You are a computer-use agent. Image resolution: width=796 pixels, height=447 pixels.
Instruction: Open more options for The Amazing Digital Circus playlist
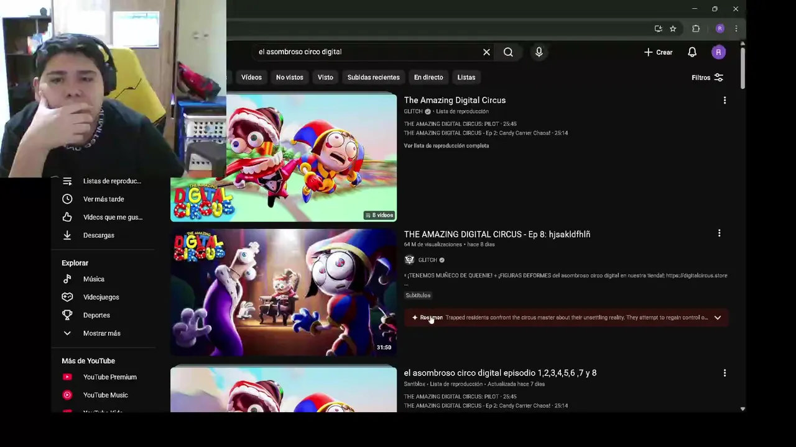tap(724, 100)
